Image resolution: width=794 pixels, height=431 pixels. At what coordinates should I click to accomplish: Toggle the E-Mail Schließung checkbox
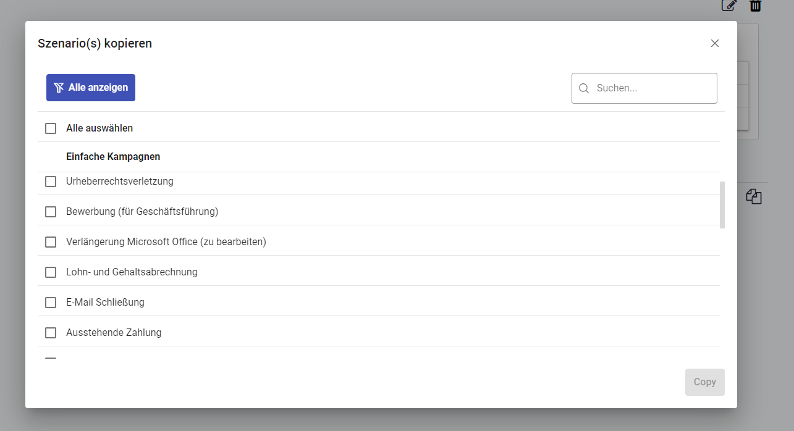51,303
